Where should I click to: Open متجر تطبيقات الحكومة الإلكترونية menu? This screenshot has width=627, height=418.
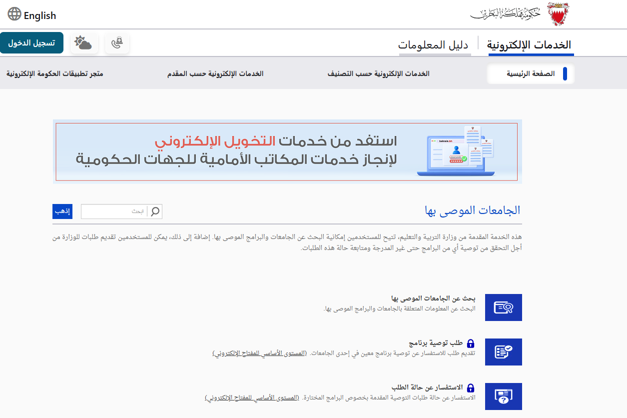55,73
